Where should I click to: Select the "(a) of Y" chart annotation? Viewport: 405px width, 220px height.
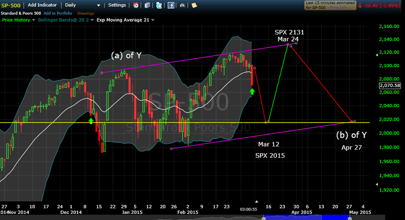tap(126, 55)
